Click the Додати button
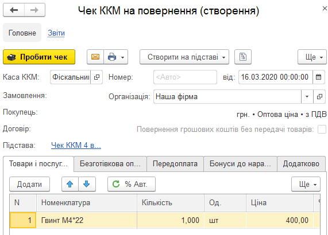Image resolution: width=328 pixels, height=235 pixels. [x=29, y=184]
